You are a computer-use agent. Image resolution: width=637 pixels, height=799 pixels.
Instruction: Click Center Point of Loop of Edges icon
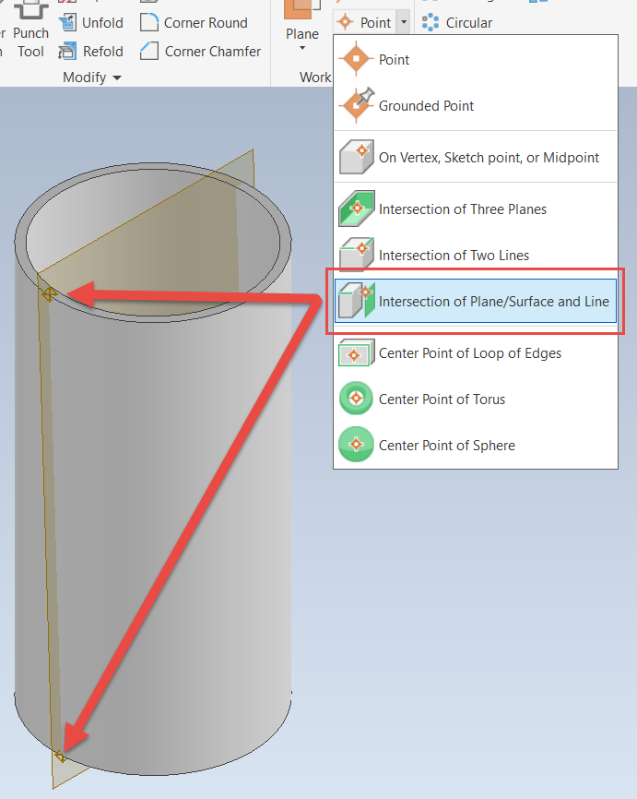[x=357, y=352]
